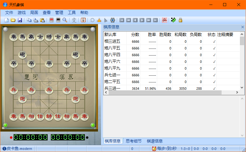Open engine settings gear icon
Viewport: 246px width, 152px height.
click(x=113, y=20)
